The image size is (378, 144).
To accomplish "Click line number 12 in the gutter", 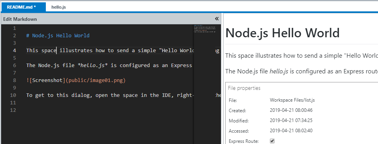I will [x=13, y=110].
